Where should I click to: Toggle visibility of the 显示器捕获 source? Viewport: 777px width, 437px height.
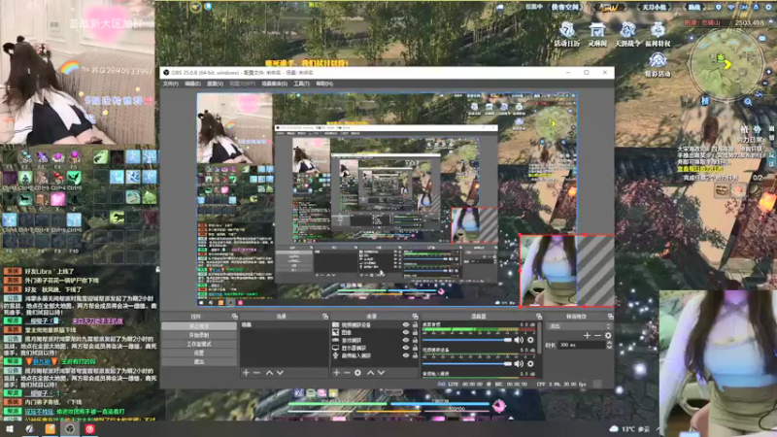pos(406,348)
